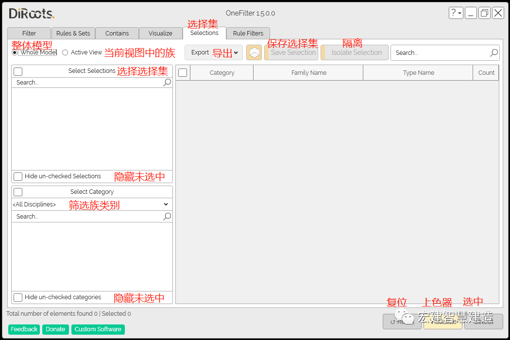
Task: Switch to the Rule Filters tab
Action: tap(248, 33)
